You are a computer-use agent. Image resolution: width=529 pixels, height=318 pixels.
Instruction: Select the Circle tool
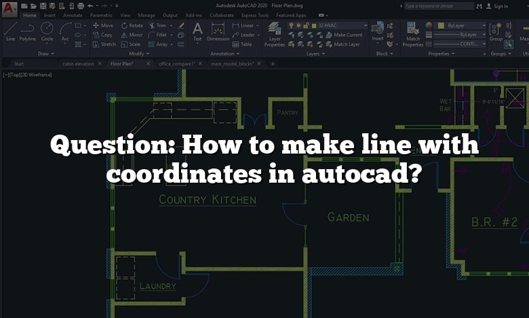point(47,32)
